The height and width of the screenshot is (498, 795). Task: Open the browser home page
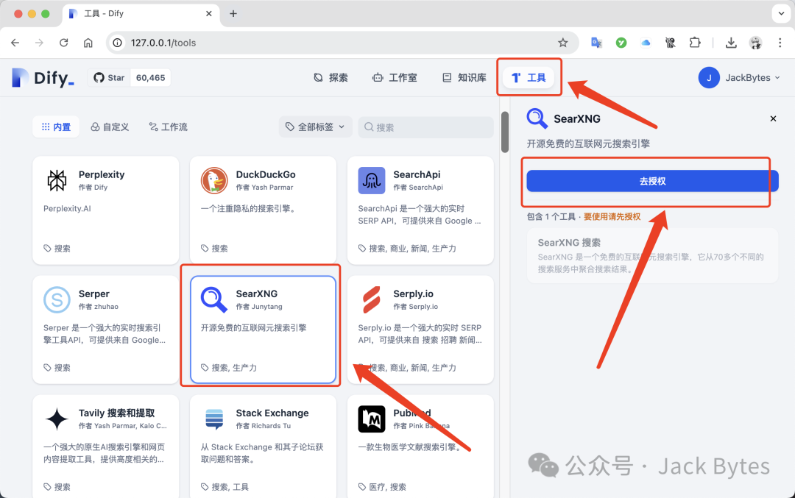88,43
